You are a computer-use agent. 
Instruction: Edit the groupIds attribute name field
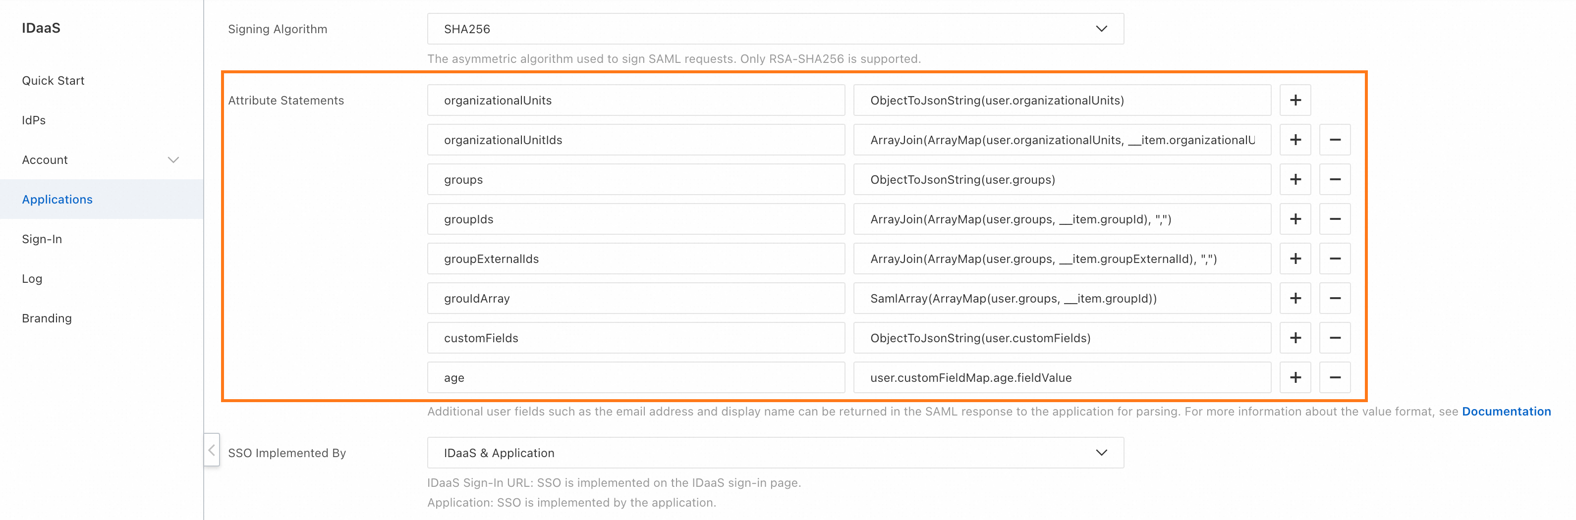[636, 219]
